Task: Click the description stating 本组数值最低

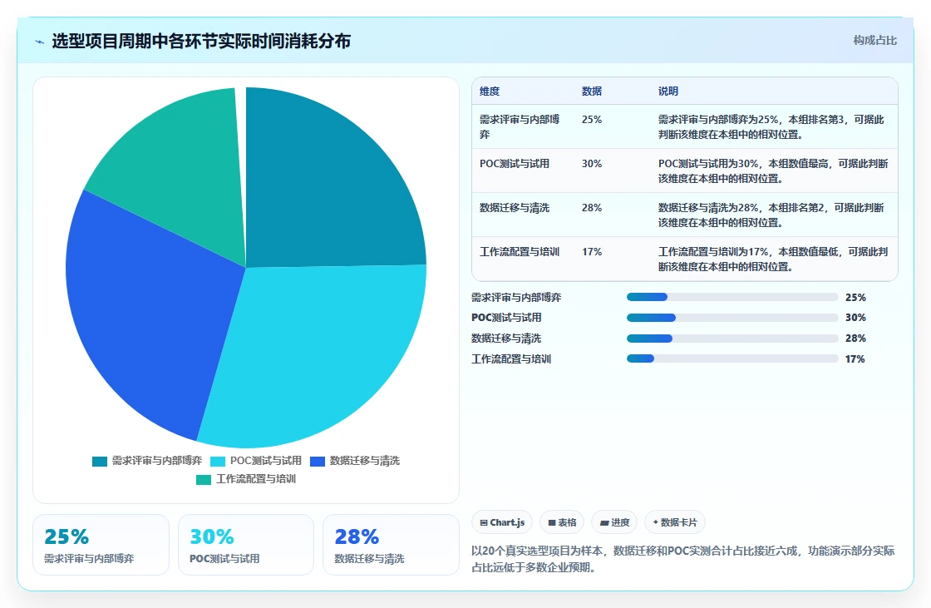Action: [773, 259]
